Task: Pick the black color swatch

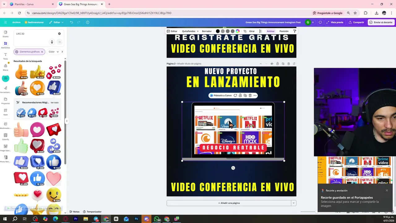Action: pos(218,31)
